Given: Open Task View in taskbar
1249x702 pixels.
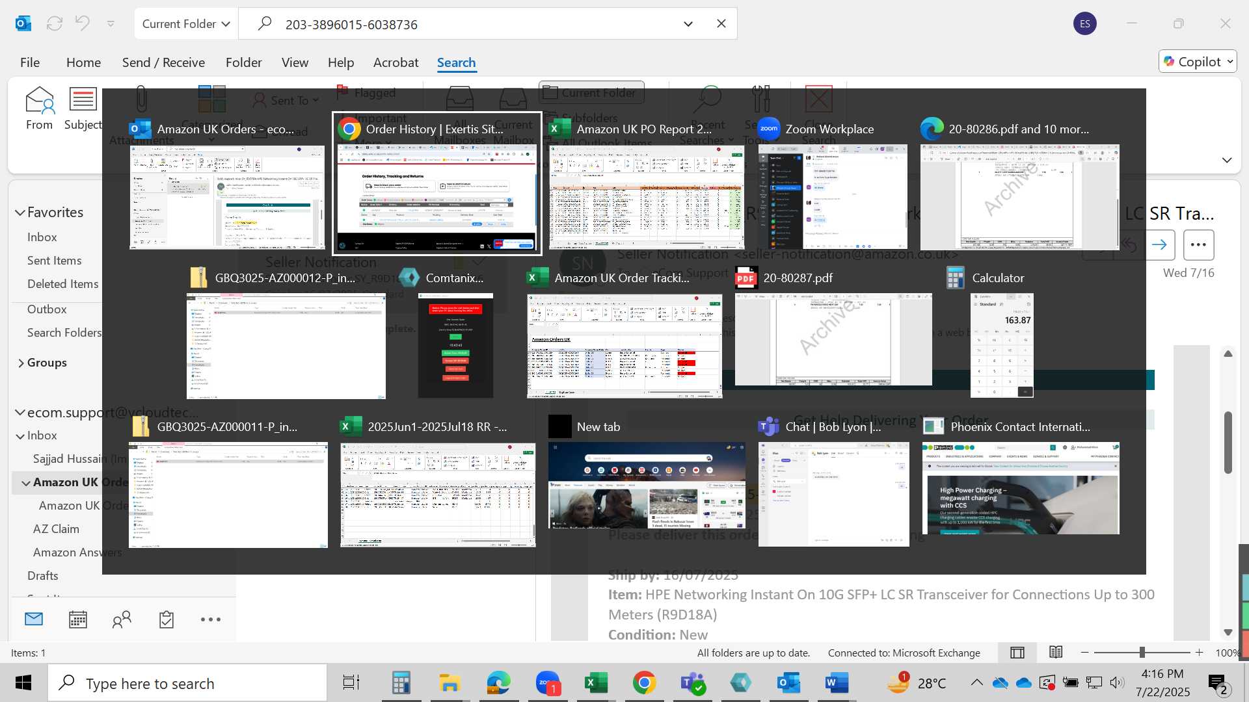Looking at the screenshot, I should [351, 683].
